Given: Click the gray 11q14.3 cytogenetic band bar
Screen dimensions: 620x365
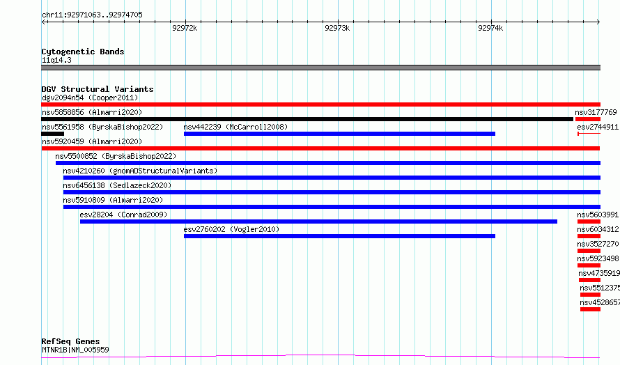Looking at the screenshot, I should pos(321,68).
